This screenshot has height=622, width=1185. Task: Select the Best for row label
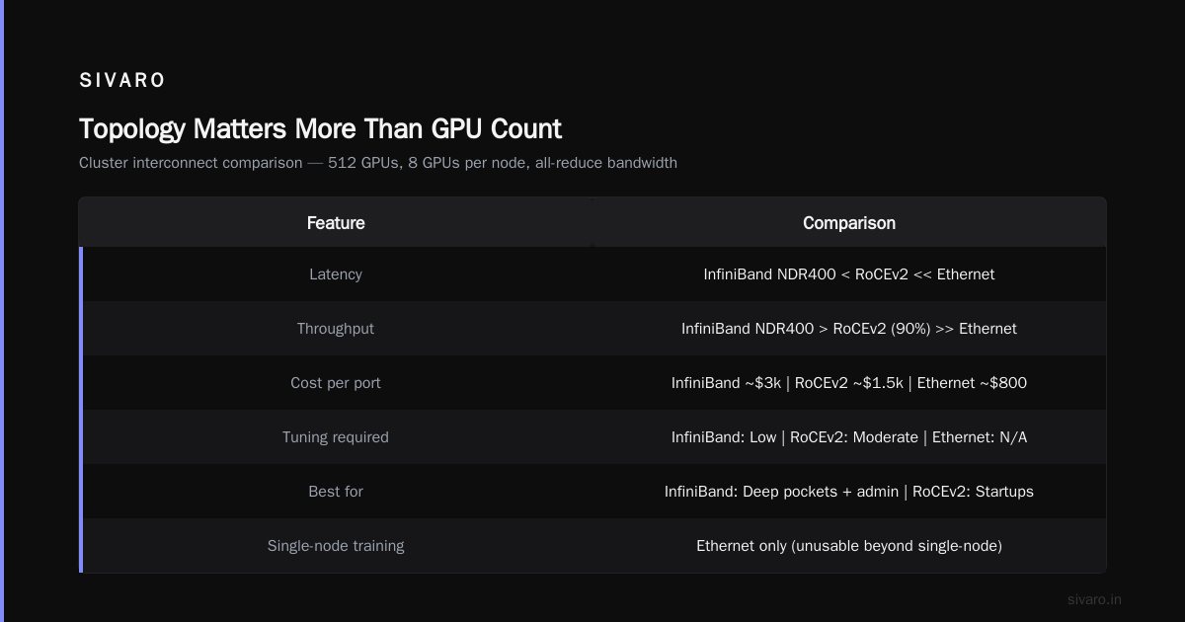(x=336, y=492)
